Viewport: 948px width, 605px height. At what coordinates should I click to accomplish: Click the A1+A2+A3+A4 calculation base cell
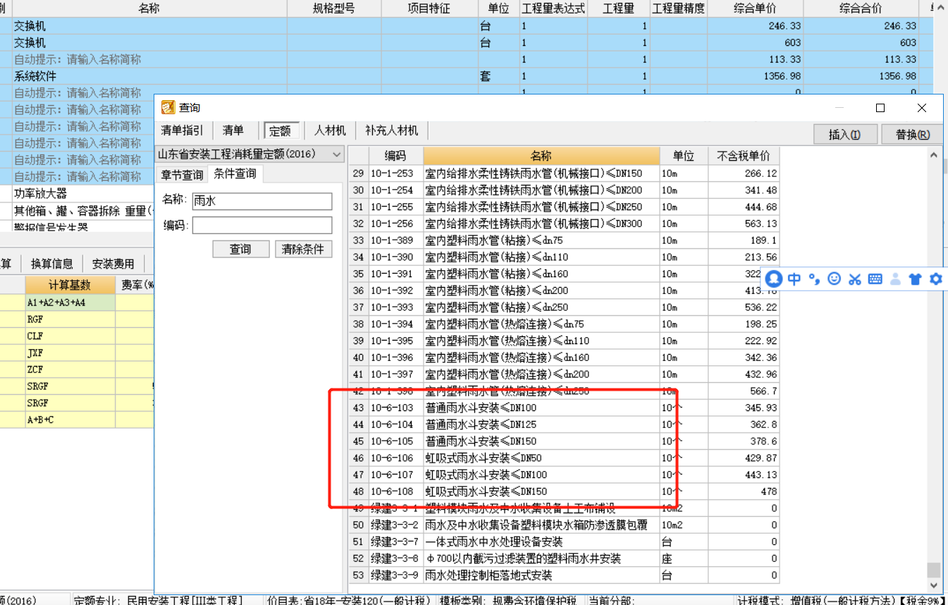pyautogui.click(x=70, y=302)
